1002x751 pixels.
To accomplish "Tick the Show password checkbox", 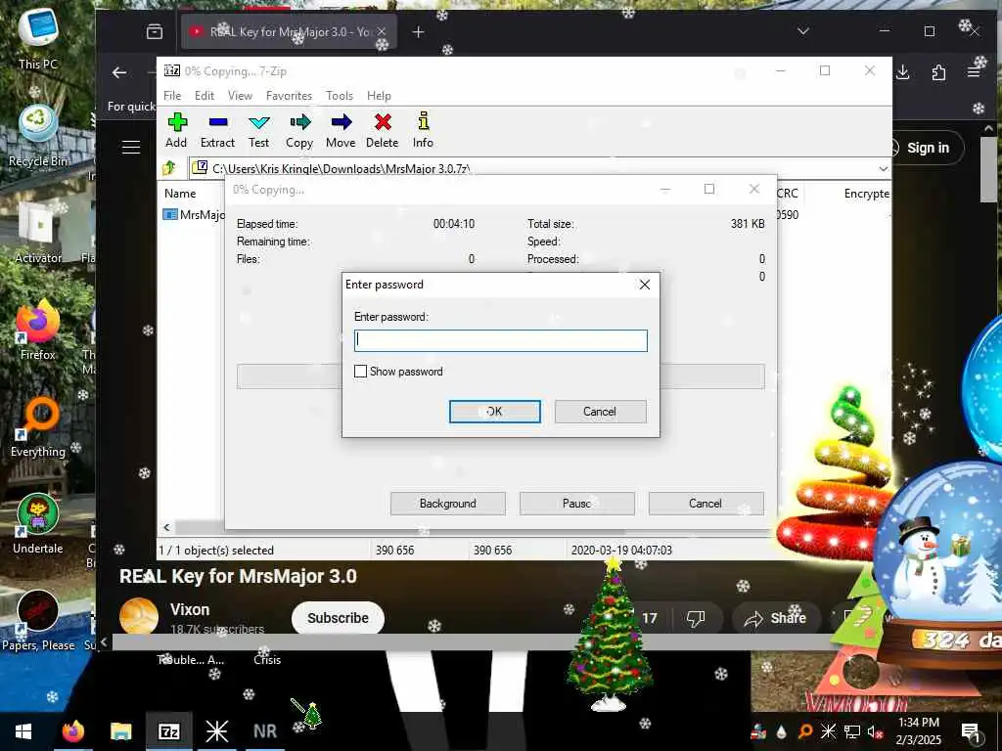I will point(360,371).
